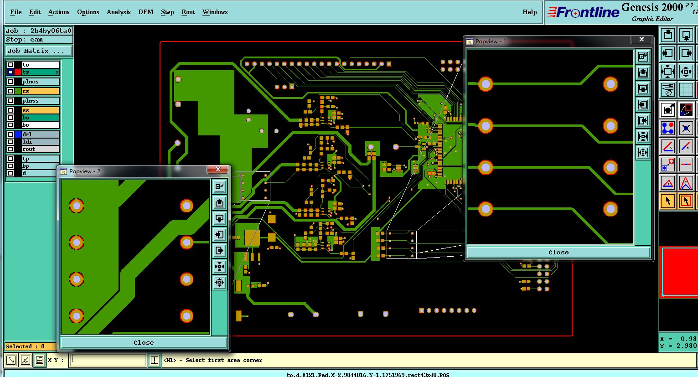
Task: Click Close button in Popview 1
Action: click(558, 252)
